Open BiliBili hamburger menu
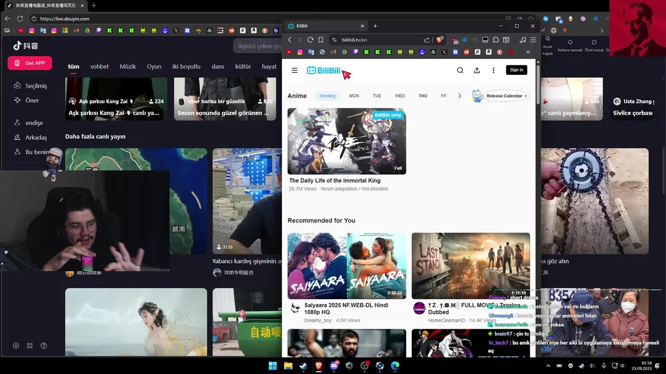The image size is (666, 374). click(x=294, y=70)
